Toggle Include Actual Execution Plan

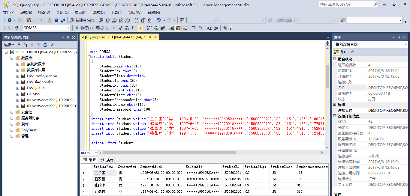tap(149, 28)
